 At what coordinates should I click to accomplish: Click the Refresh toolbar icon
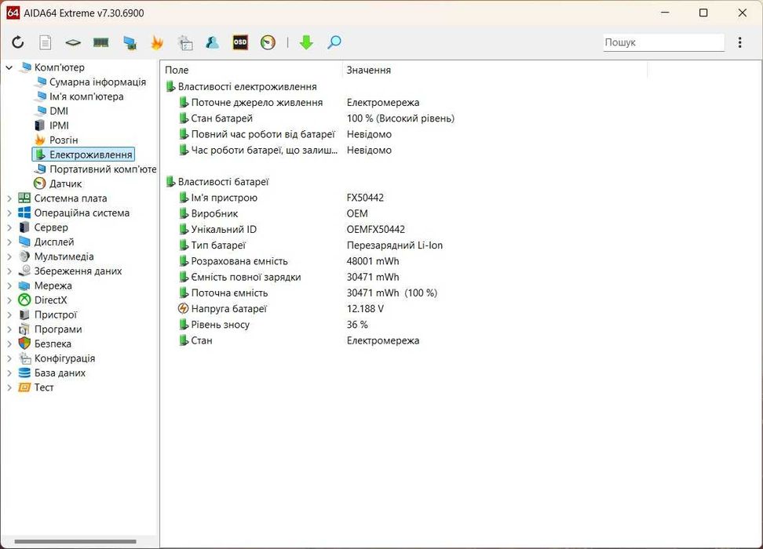(18, 42)
